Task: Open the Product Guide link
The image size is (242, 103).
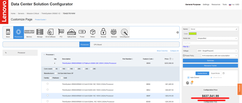Action: 41,20
